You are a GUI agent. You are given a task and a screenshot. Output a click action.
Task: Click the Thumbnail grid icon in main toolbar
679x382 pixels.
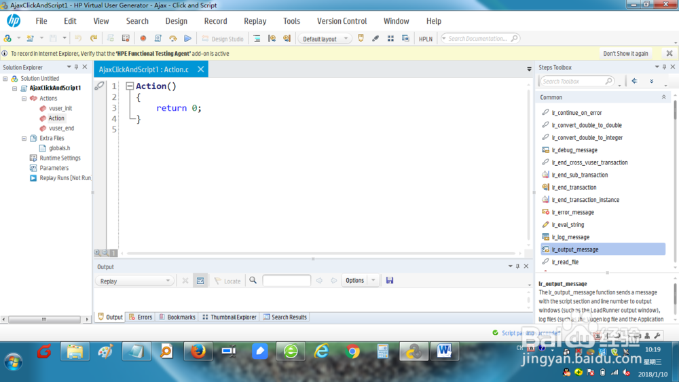tap(390, 39)
